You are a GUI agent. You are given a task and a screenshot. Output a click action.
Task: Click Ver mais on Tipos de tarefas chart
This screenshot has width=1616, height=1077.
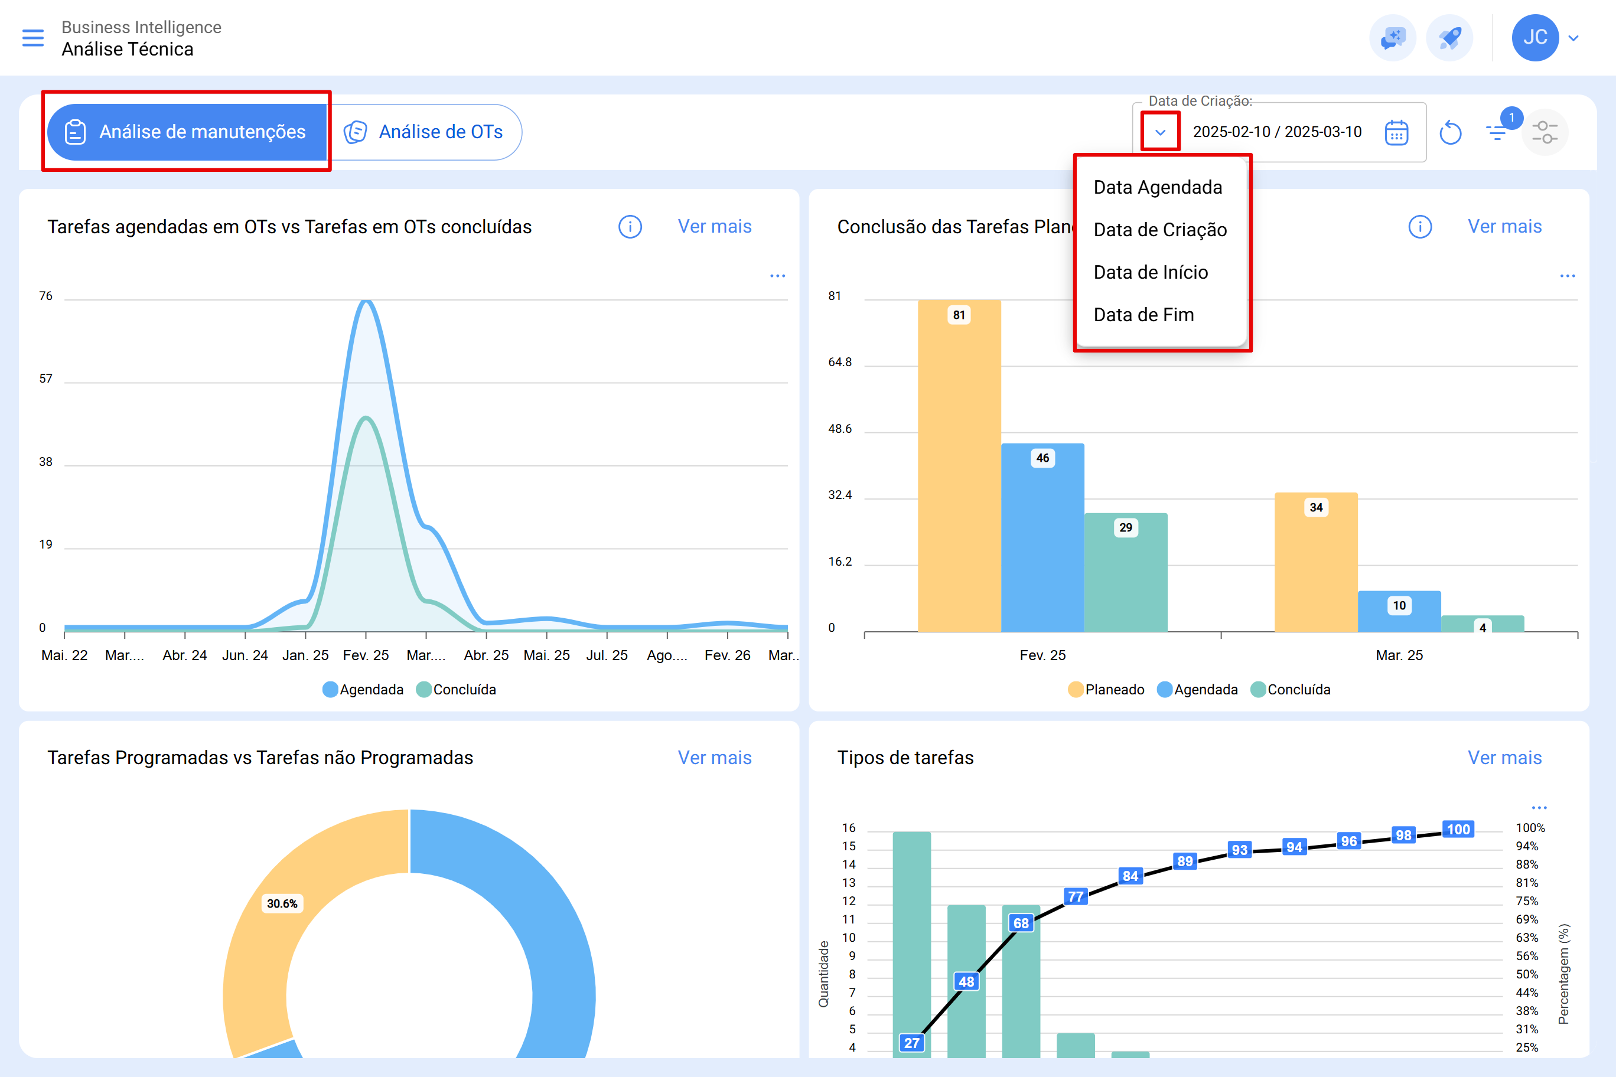click(x=1505, y=758)
